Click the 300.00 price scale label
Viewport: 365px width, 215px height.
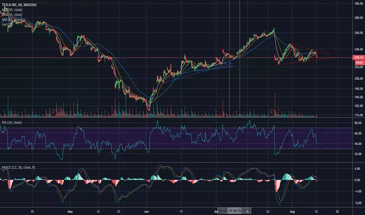pyautogui.click(x=358, y=4)
